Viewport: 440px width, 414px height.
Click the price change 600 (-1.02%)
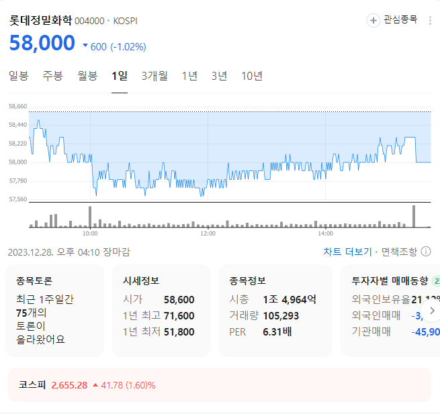(x=118, y=47)
